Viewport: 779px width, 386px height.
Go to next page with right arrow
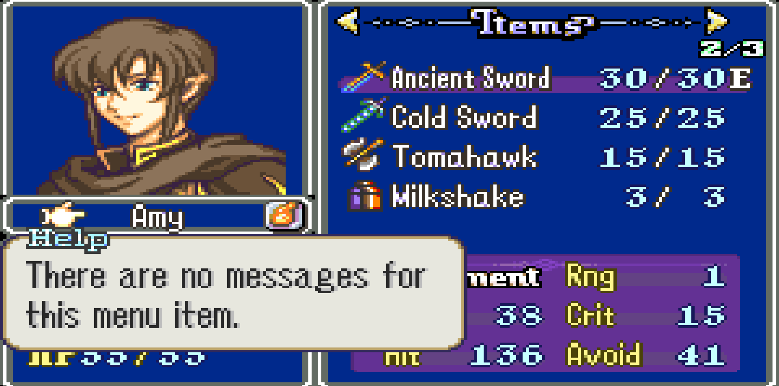coord(717,21)
